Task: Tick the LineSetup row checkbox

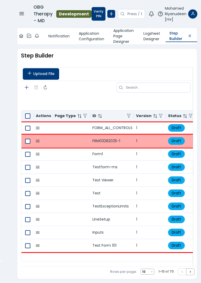Action: click(x=28, y=220)
